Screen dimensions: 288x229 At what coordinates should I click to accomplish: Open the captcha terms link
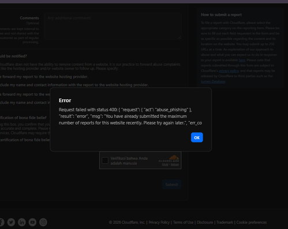click(175, 164)
